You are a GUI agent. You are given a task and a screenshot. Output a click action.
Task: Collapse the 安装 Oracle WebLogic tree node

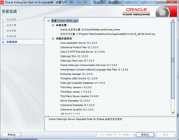point(49,21)
